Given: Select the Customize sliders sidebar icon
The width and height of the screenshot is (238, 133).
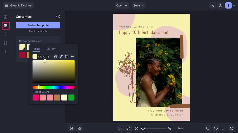Looking at the screenshot, I should (6, 26).
